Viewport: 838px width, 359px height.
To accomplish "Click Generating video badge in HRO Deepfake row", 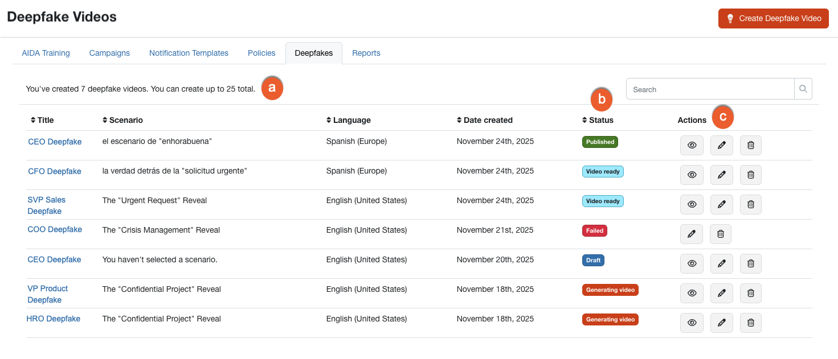I will (x=610, y=319).
